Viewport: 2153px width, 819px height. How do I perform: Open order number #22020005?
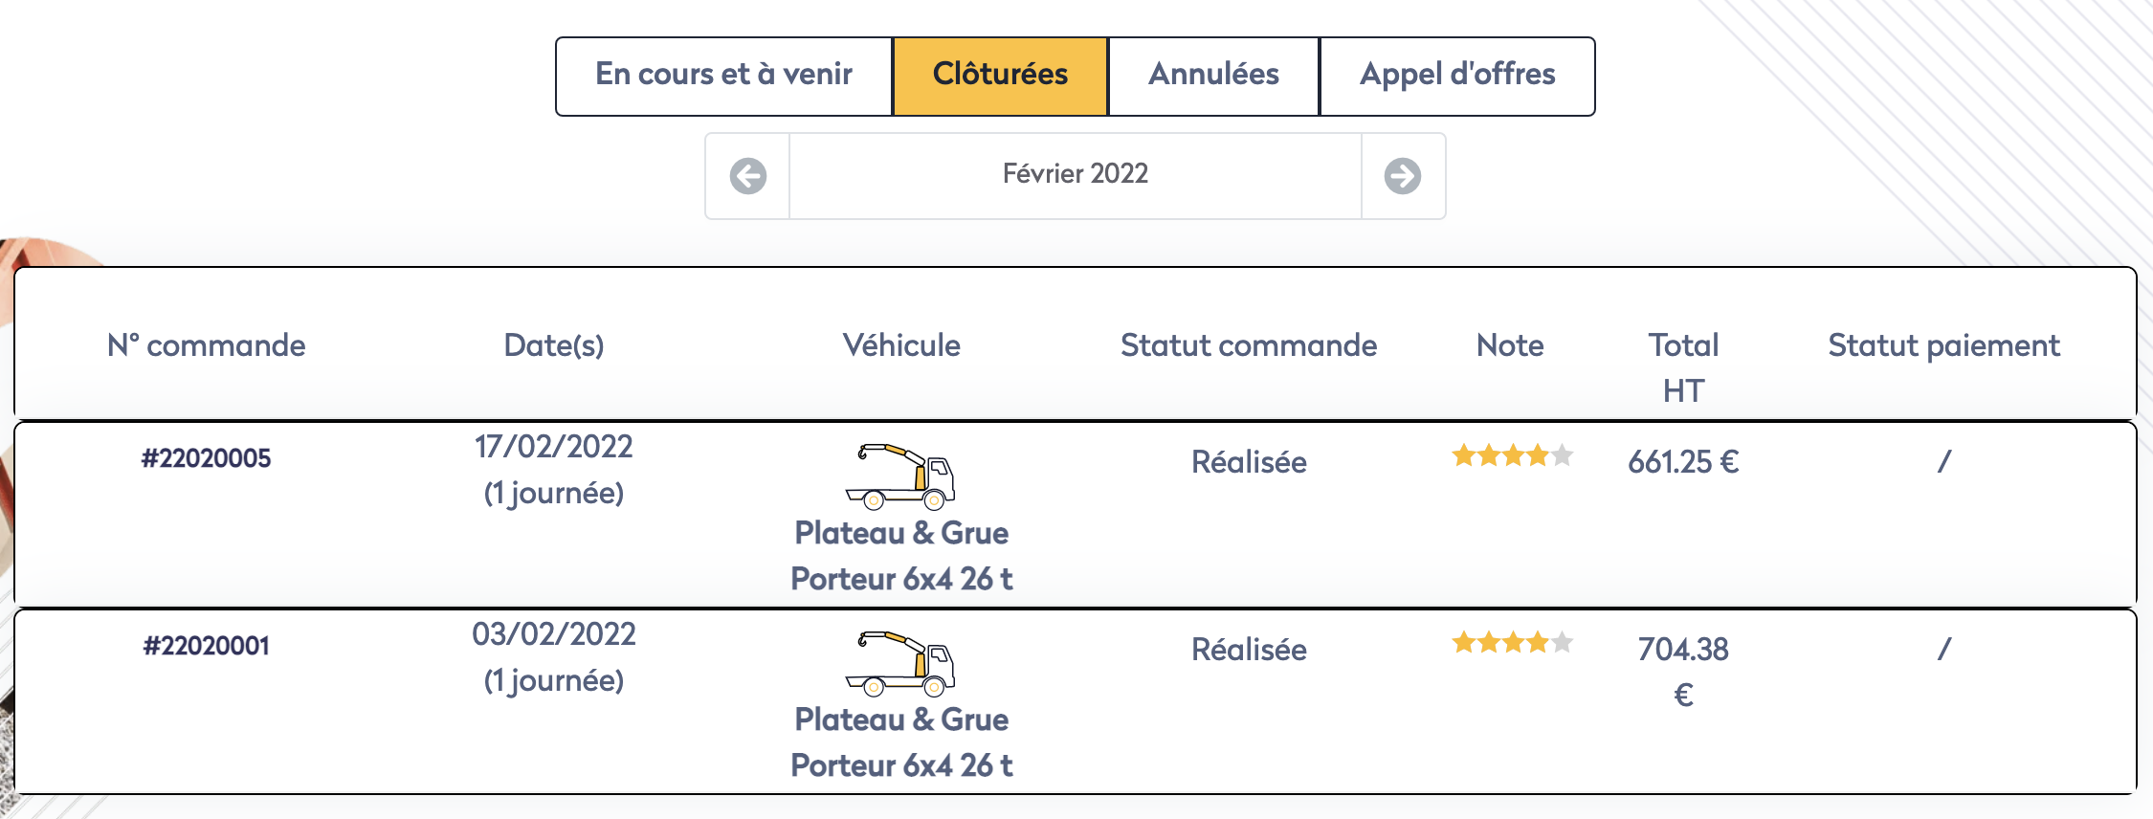(206, 458)
